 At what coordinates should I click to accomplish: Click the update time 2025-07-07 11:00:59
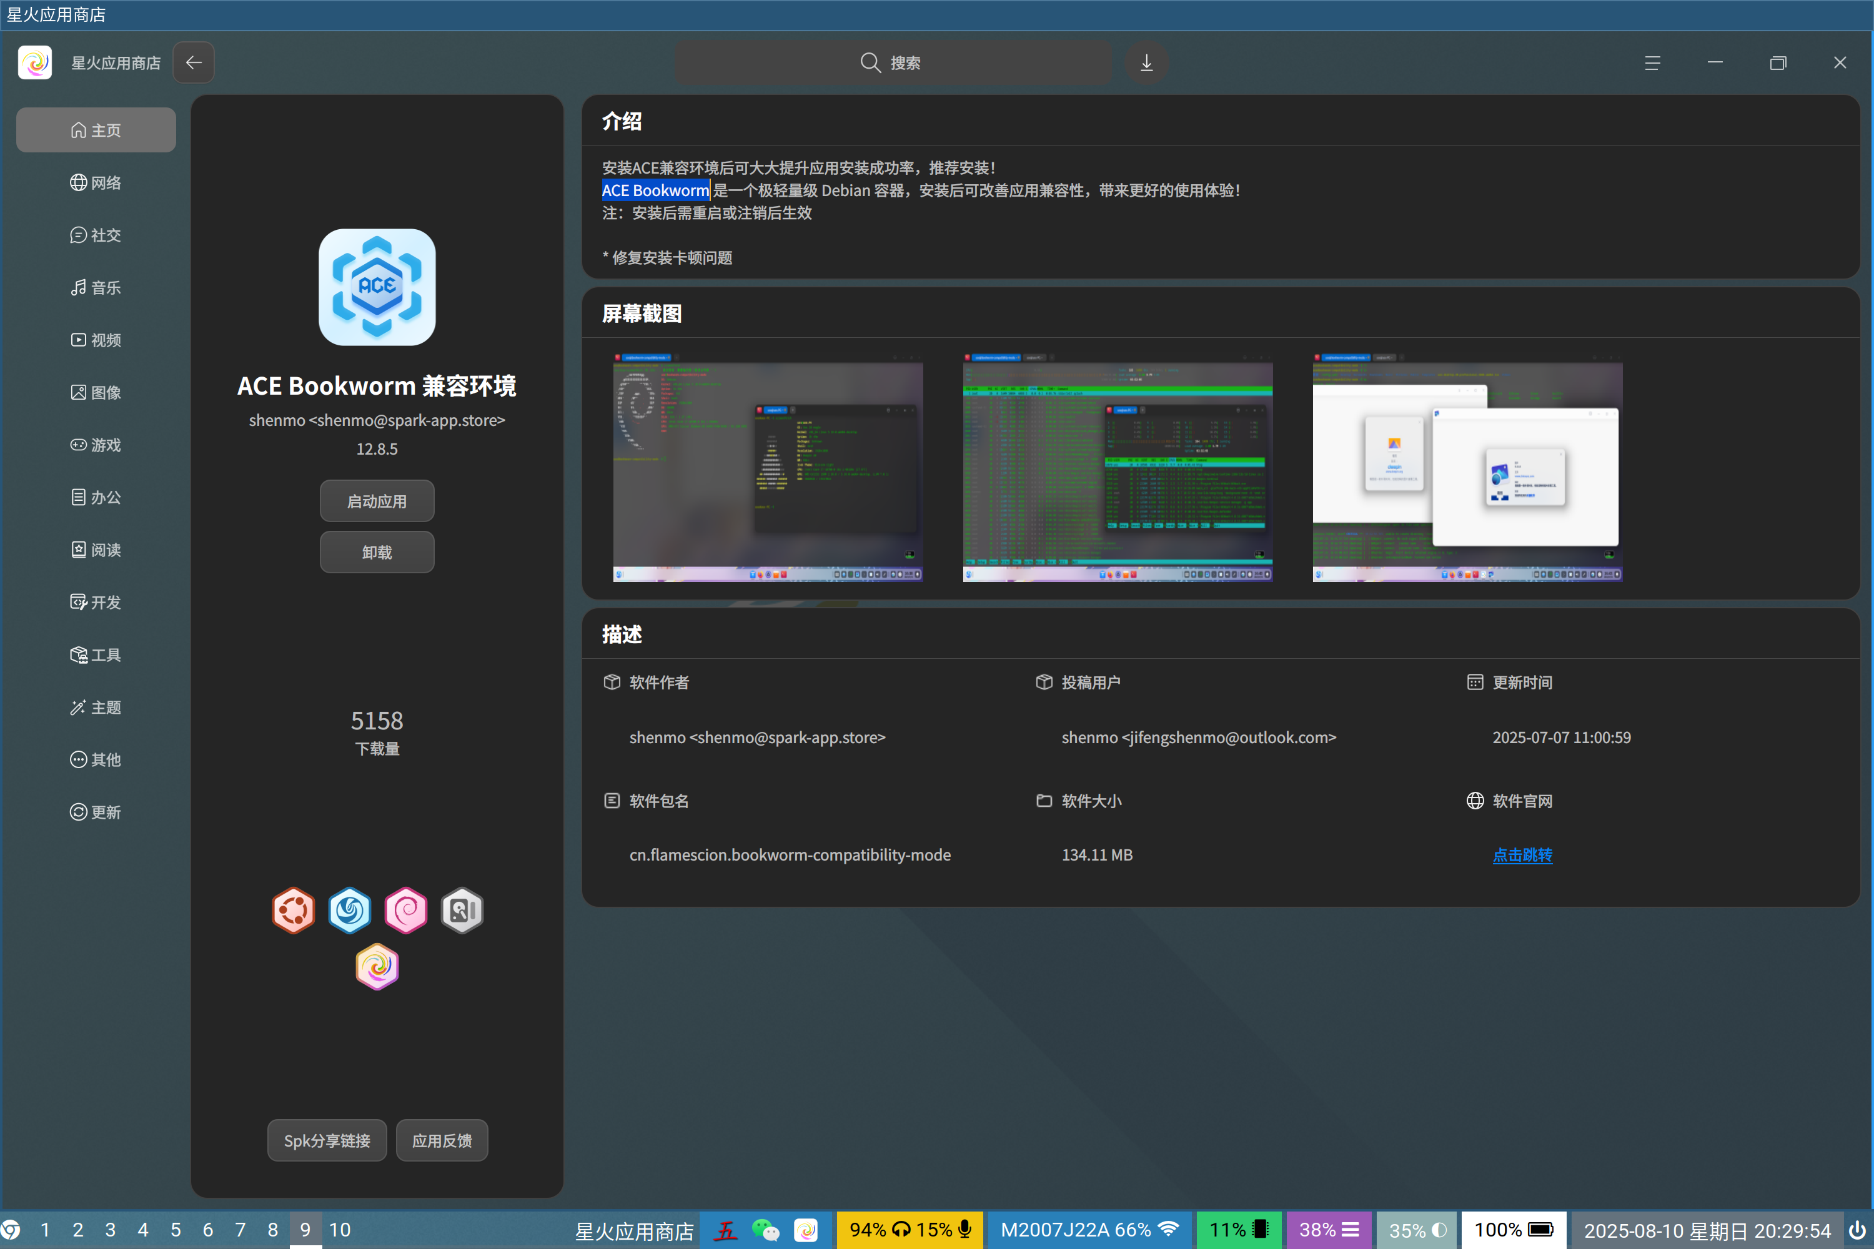(x=1561, y=737)
